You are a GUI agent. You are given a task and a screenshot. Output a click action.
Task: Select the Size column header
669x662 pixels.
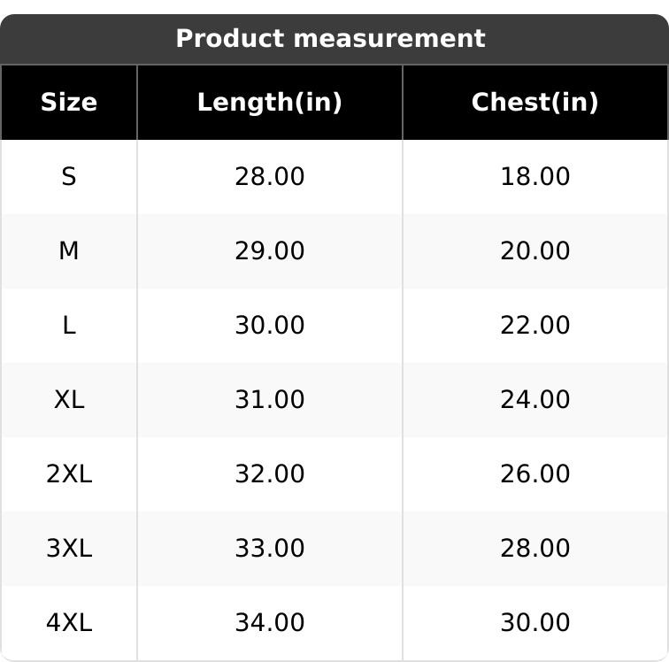(x=69, y=103)
